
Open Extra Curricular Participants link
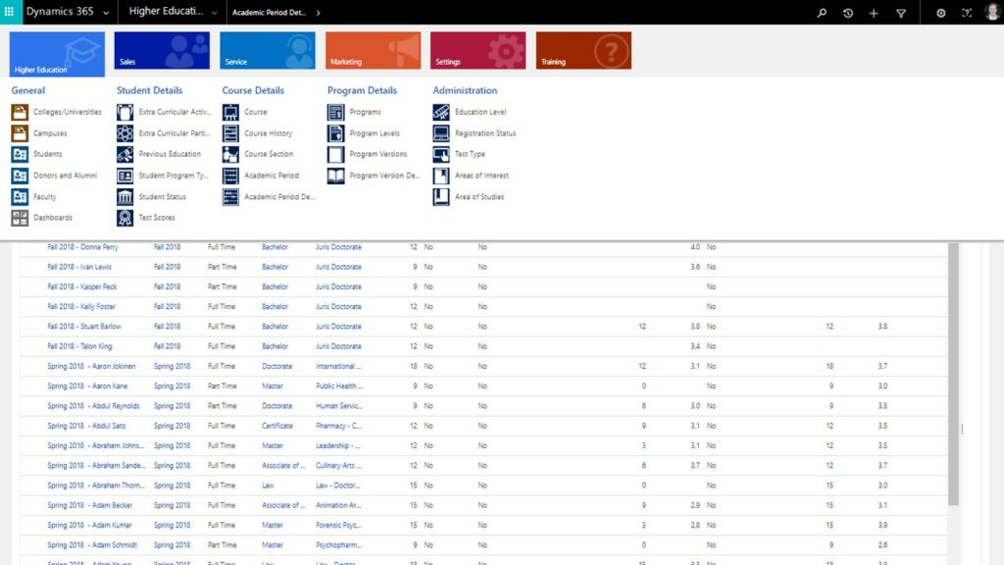tap(175, 133)
